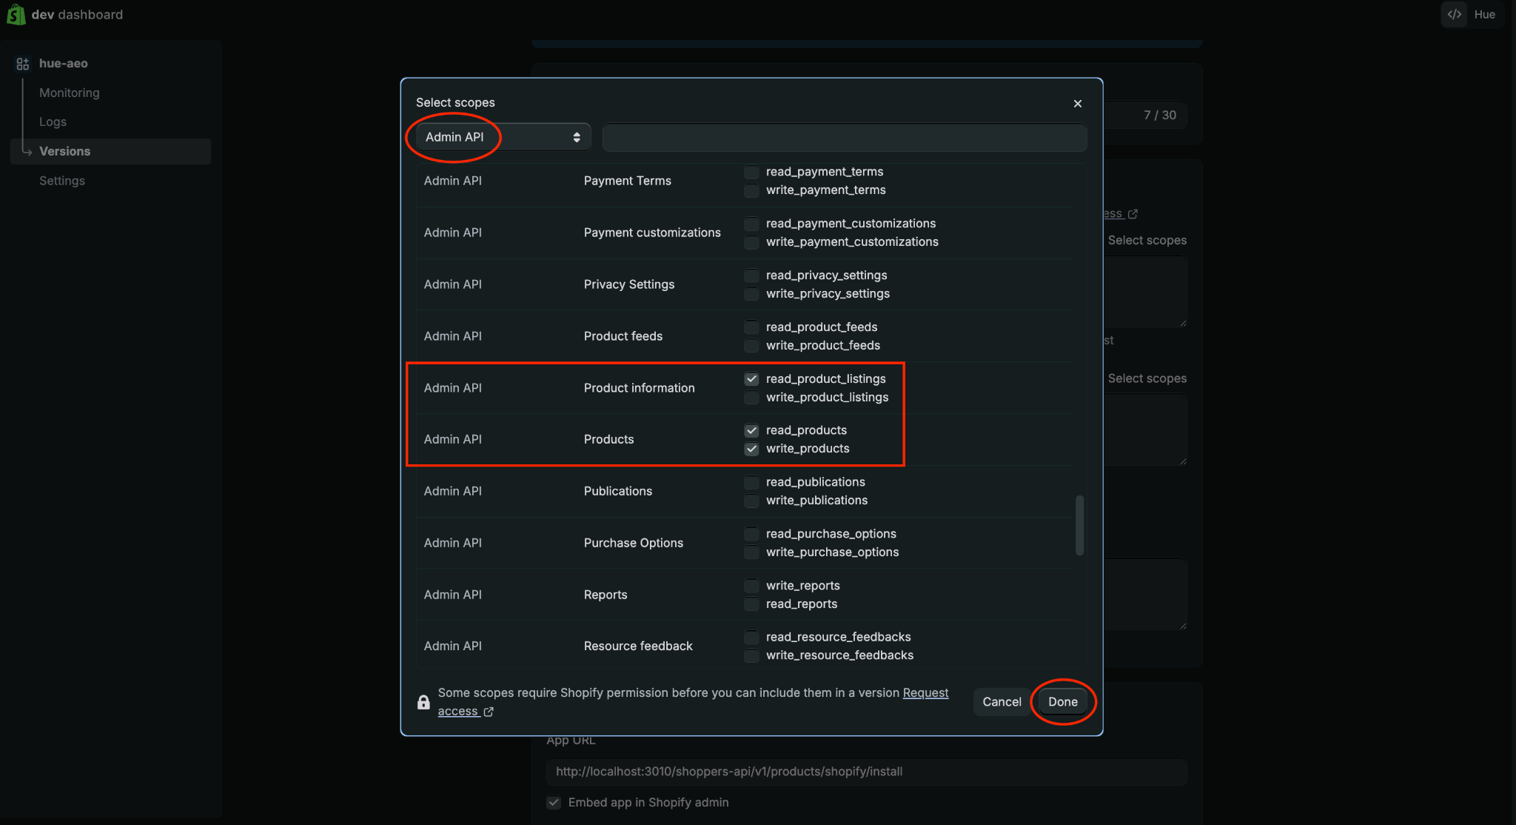Viewport: 1516px width, 825px height.
Task: Enable read_payment_terms scope
Action: [x=751, y=172]
